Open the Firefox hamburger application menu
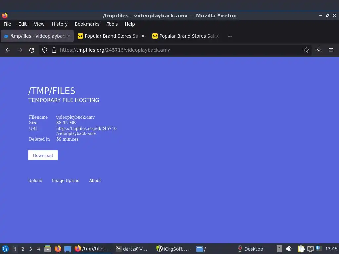Viewport: 339px width, 254px height. 331,50
